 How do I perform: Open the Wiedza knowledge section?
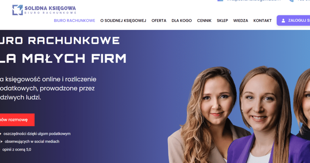coord(240,21)
